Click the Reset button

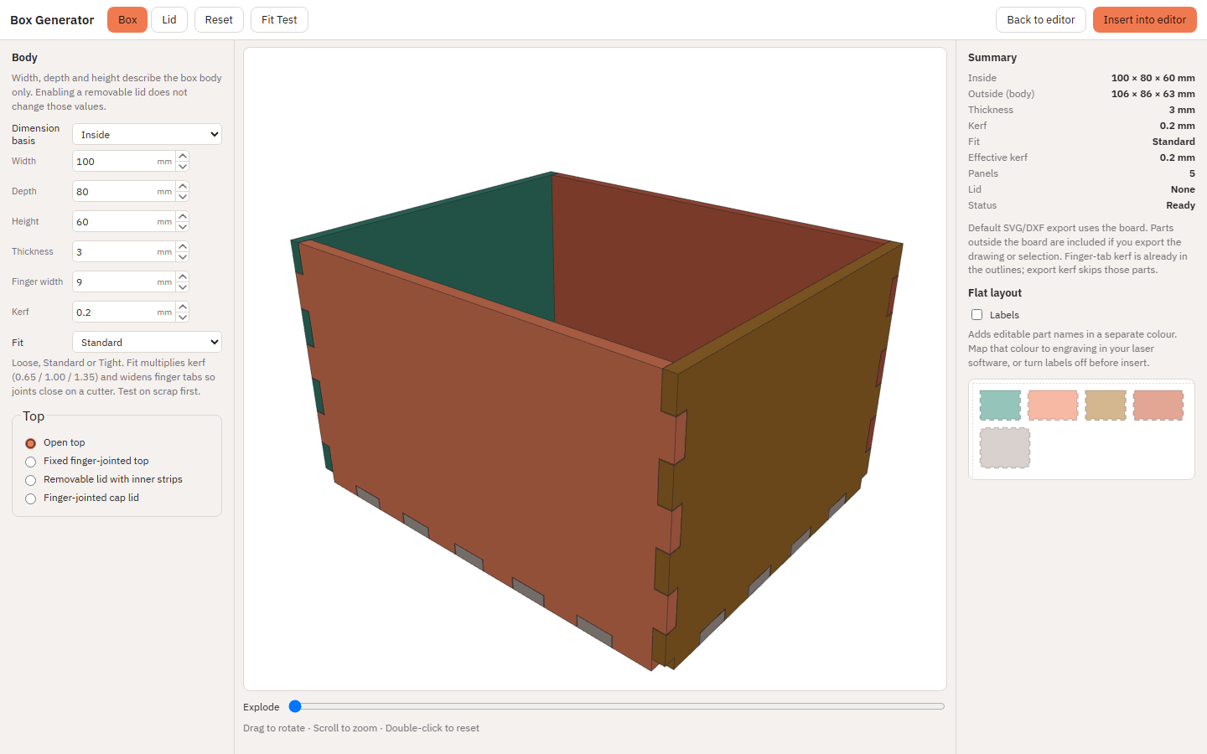click(219, 19)
